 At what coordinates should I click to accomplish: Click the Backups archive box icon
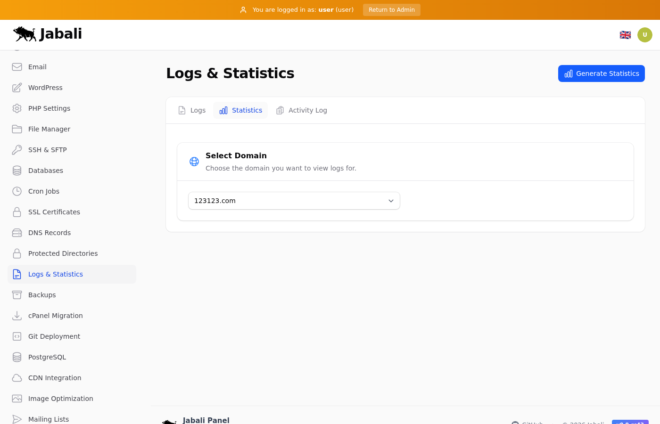(x=17, y=295)
